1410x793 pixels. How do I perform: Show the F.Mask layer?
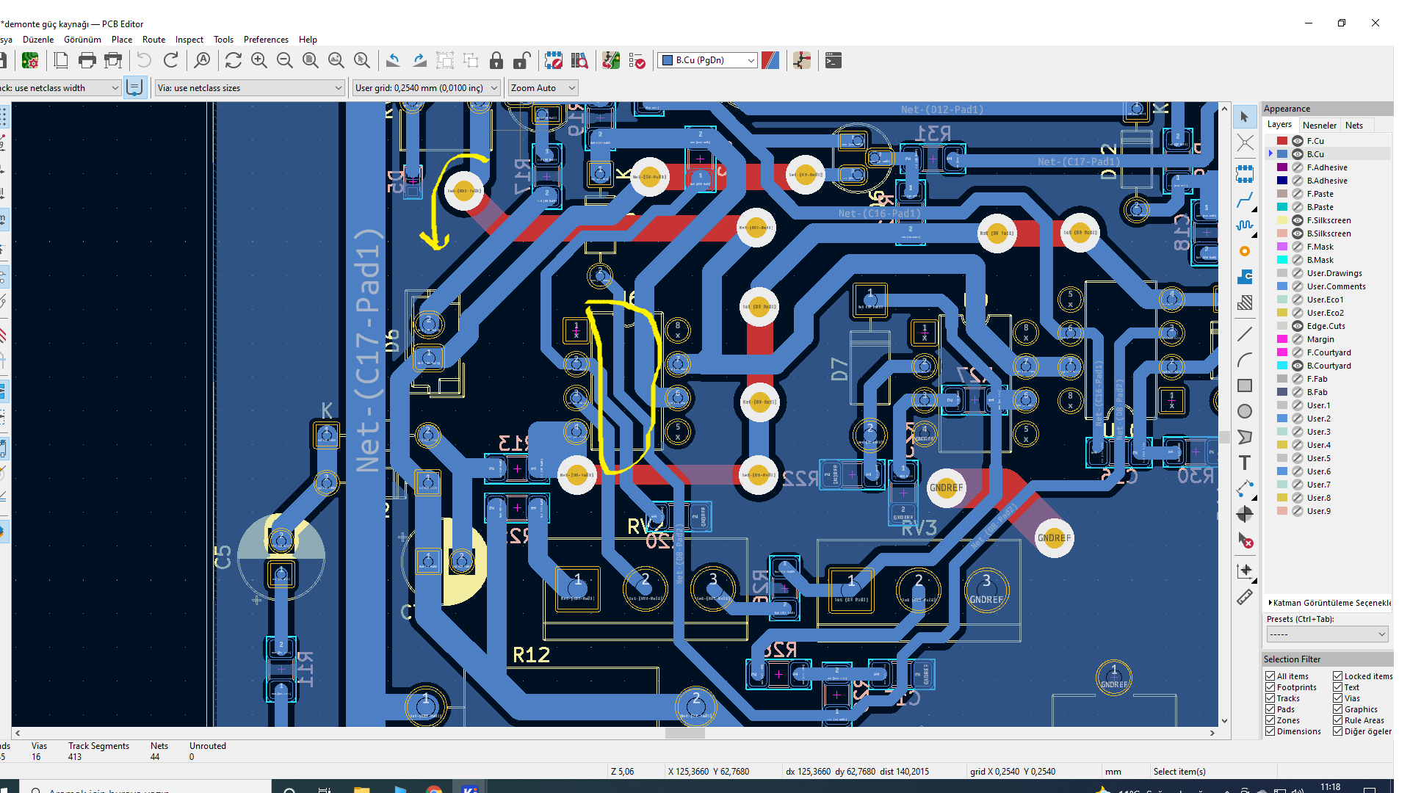(x=1298, y=247)
